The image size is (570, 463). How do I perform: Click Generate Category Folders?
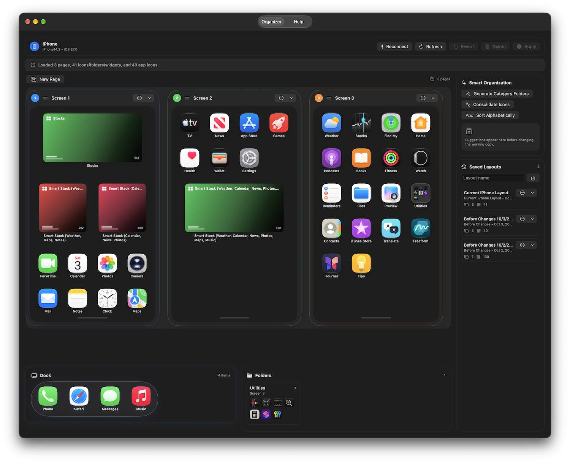click(497, 94)
